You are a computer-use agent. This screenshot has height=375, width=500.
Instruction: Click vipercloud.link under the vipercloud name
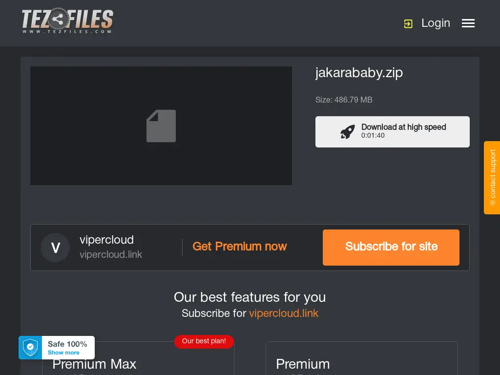point(111,254)
